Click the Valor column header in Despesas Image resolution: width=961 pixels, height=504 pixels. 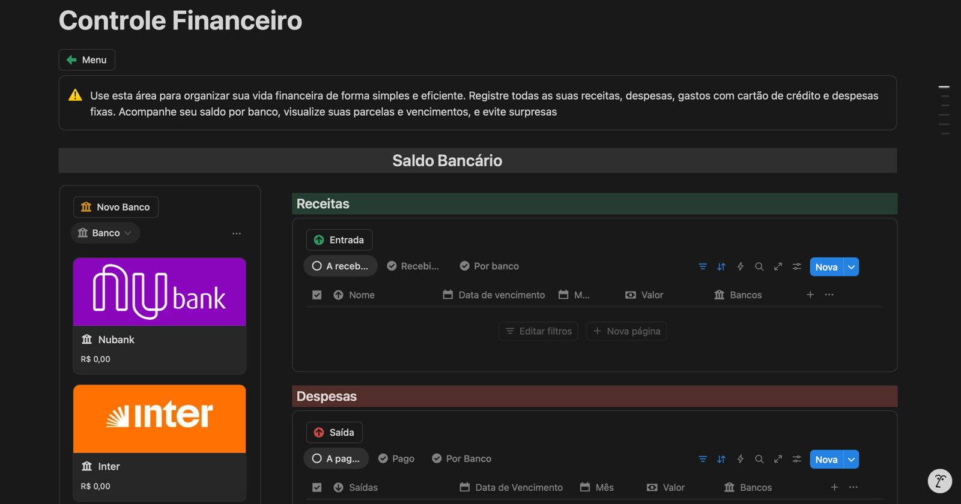tap(666, 488)
